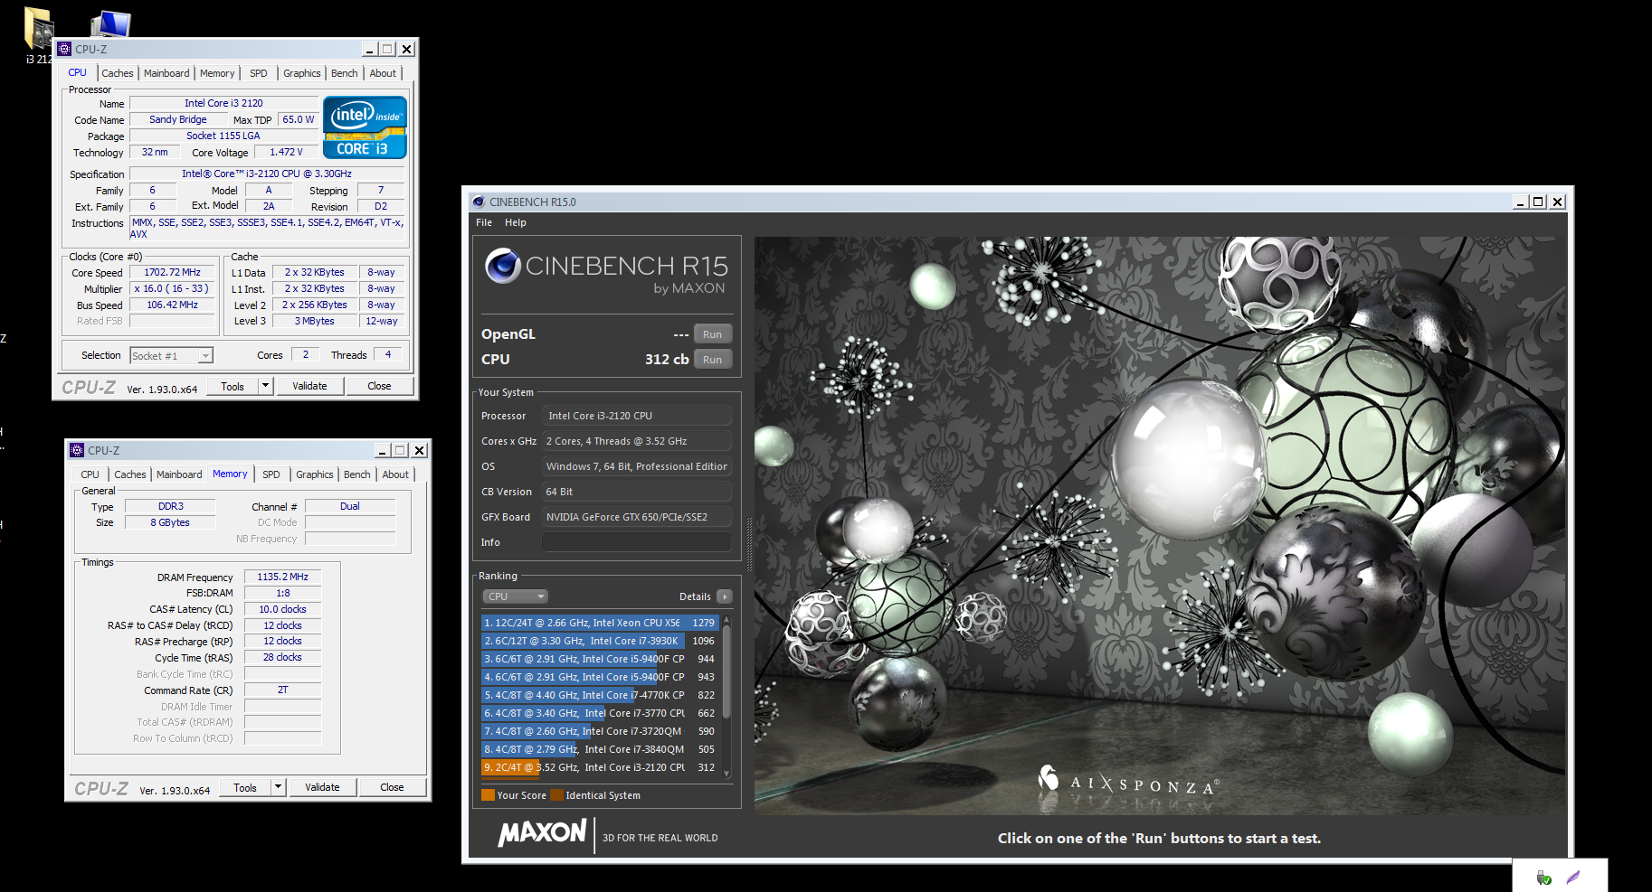The width and height of the screenshot is (1652, 892).
Task: Click the green shield tray icon
Action: 1544,878
